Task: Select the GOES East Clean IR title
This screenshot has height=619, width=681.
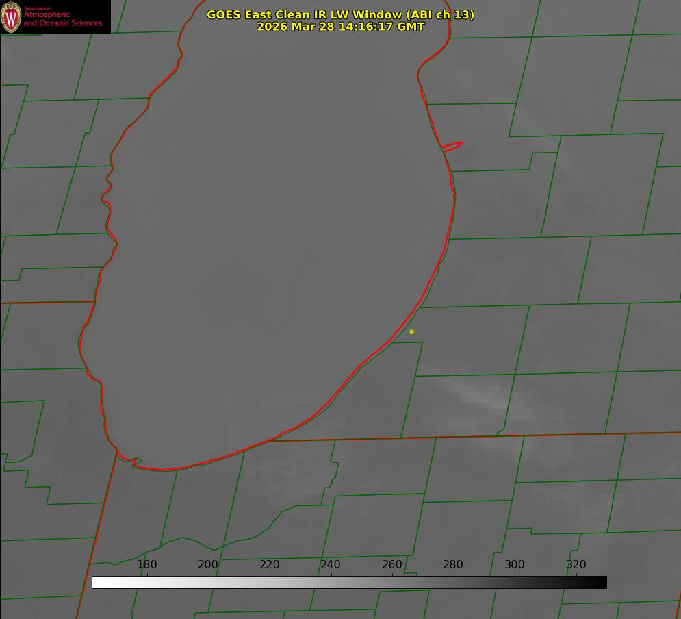Action: point(340,14)
